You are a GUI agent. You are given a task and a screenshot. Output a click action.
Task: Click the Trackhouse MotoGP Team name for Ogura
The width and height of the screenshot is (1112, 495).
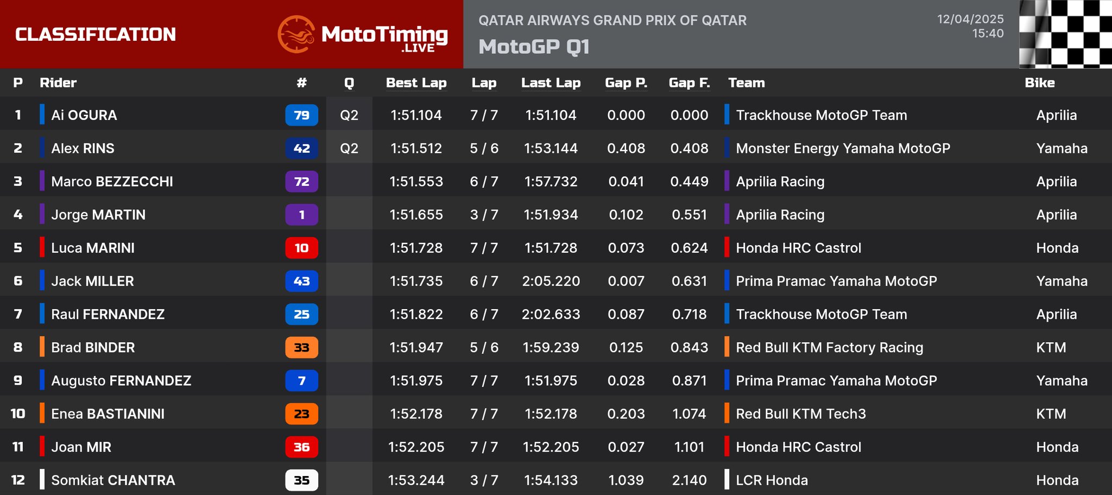click(821, 115)
